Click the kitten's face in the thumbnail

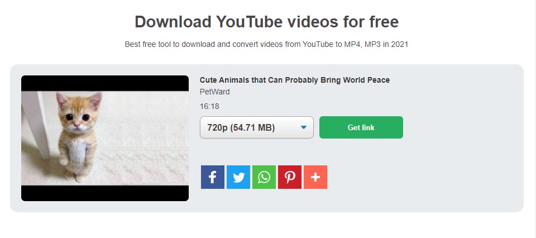pyautogui.click(x=77, y=116)
